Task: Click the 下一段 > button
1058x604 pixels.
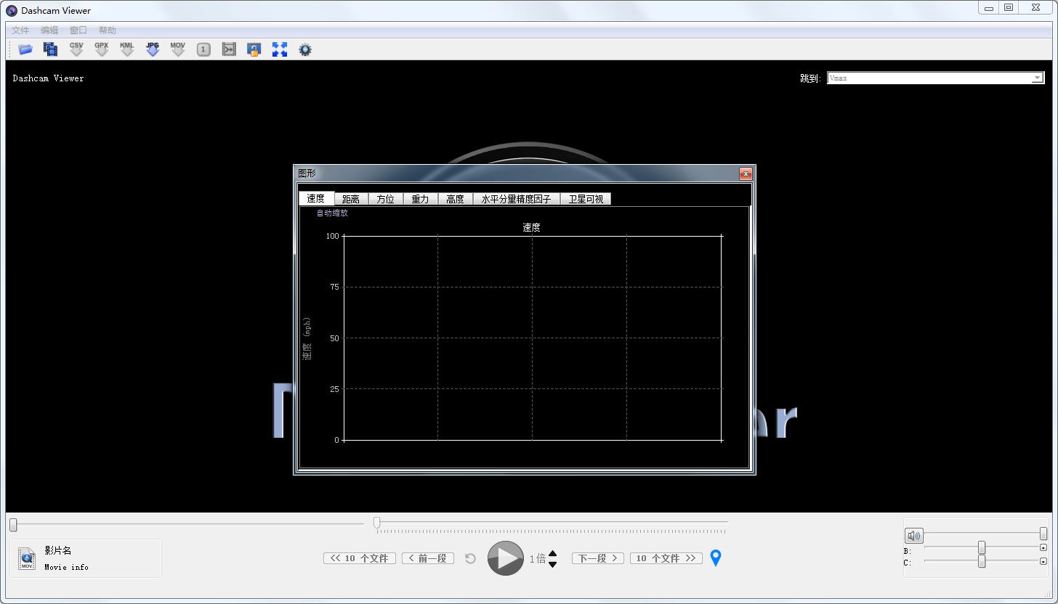Action: coord(597,558)
